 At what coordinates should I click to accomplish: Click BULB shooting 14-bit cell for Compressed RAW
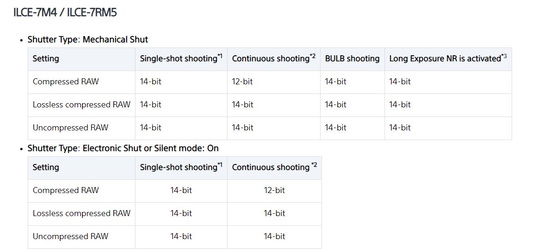coord(335,82)
